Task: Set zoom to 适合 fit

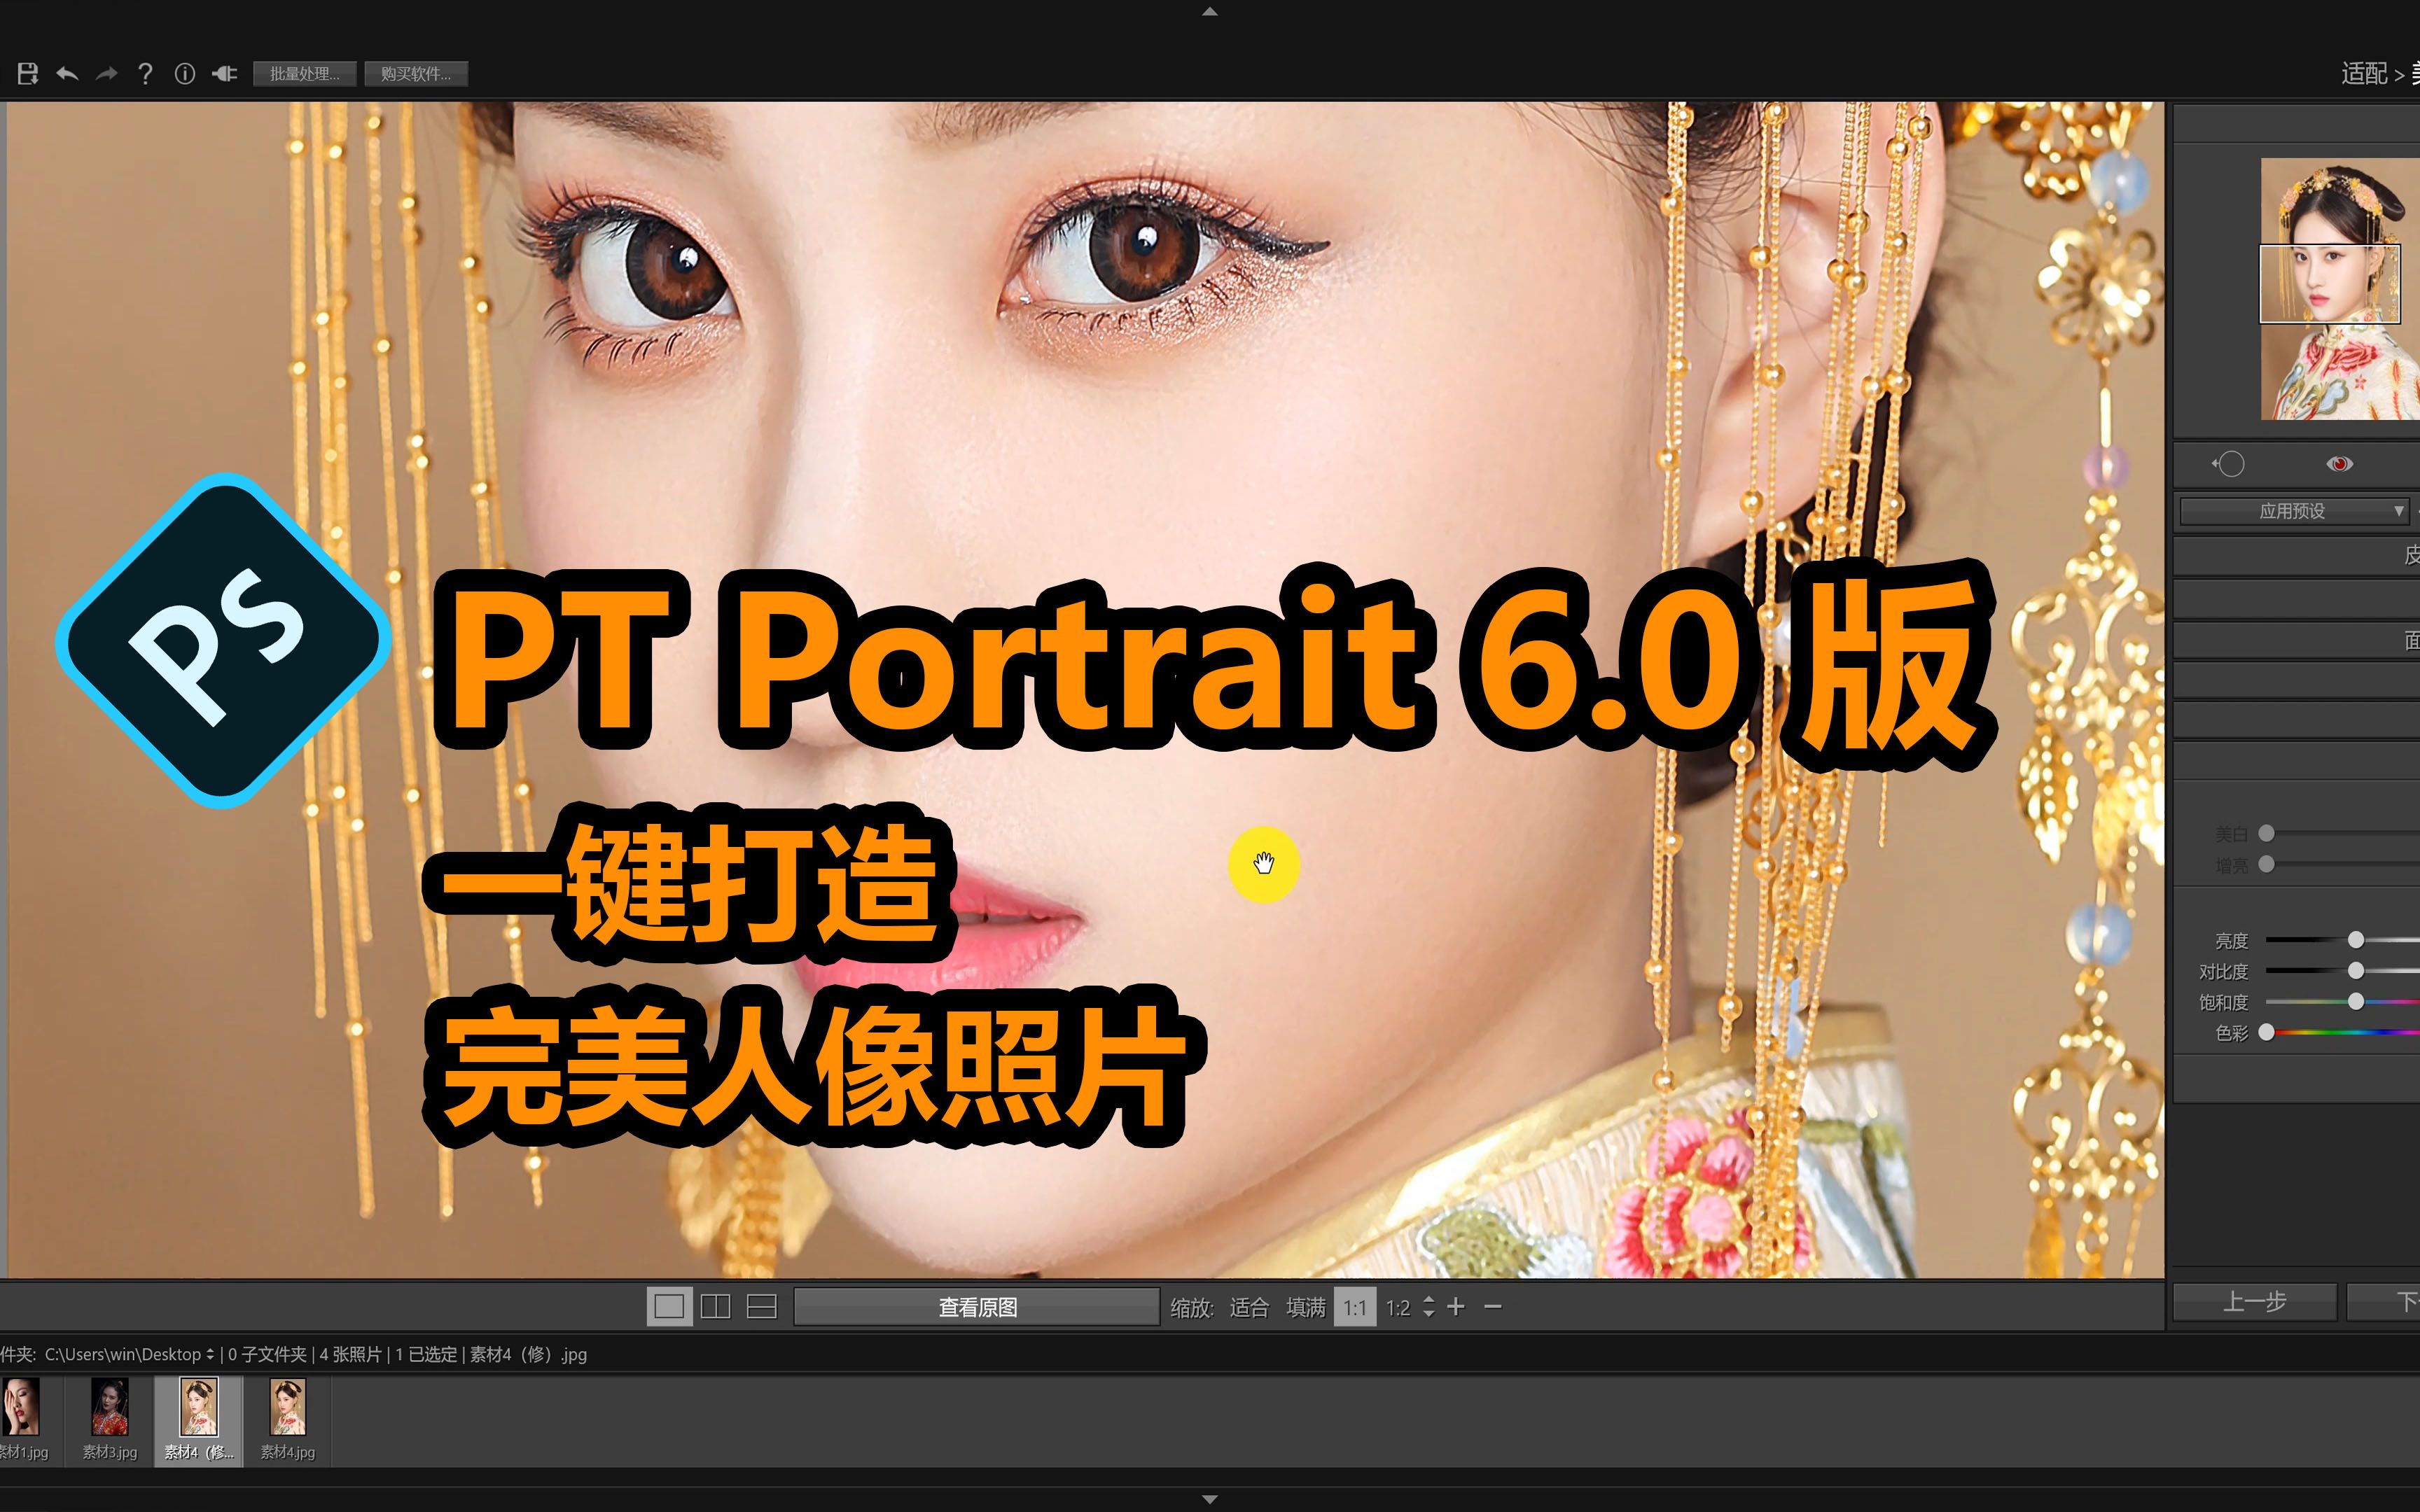Action: pos(1249,1308)
